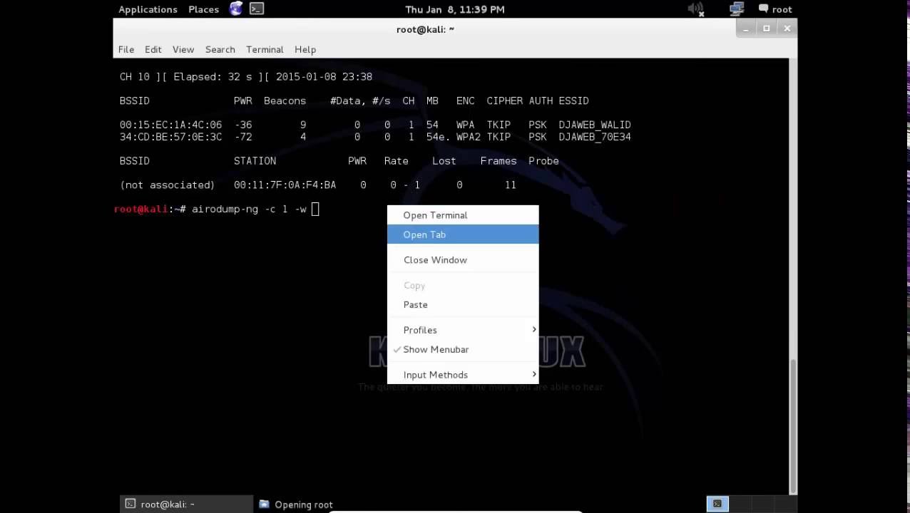Click the terminal icon in the bottom-right tray
910x513 pixels.
click(717, 504)
